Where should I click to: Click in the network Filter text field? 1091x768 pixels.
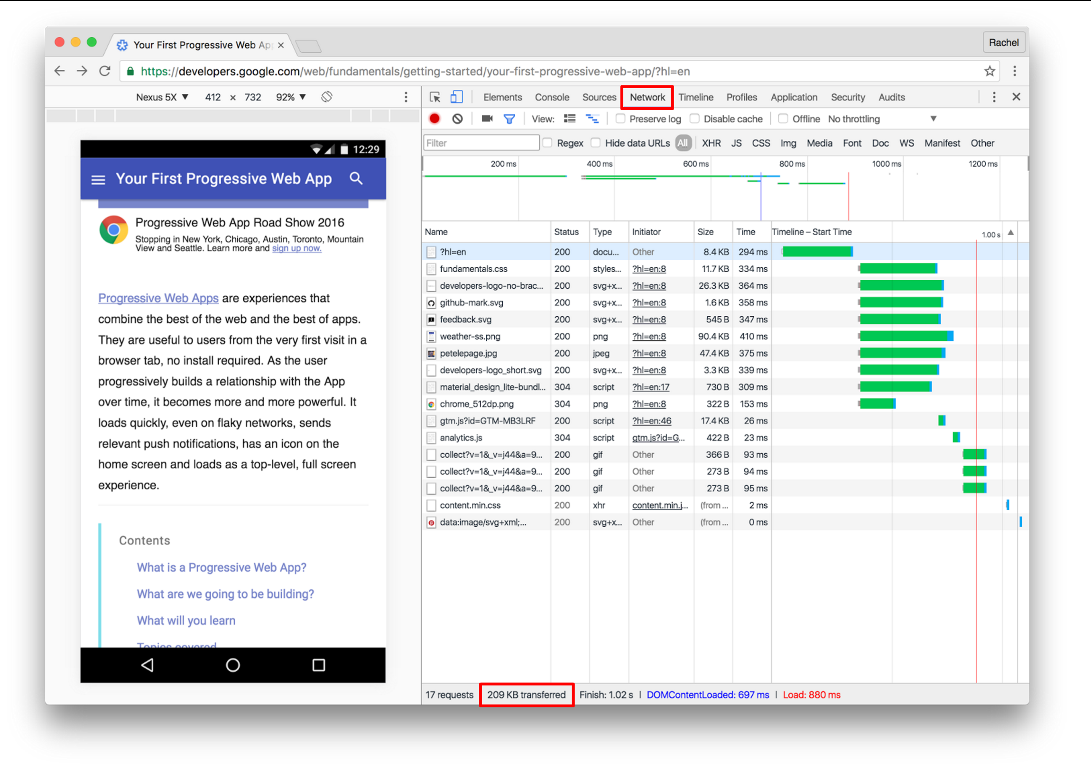click(481, 143)
